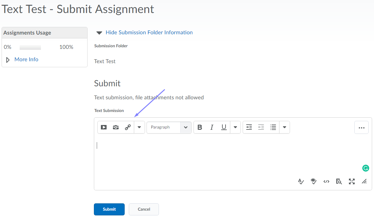Click the Insert Image camera icon
Image resolution: width=374 pixels, height=217 pixels.
[116, 127]
